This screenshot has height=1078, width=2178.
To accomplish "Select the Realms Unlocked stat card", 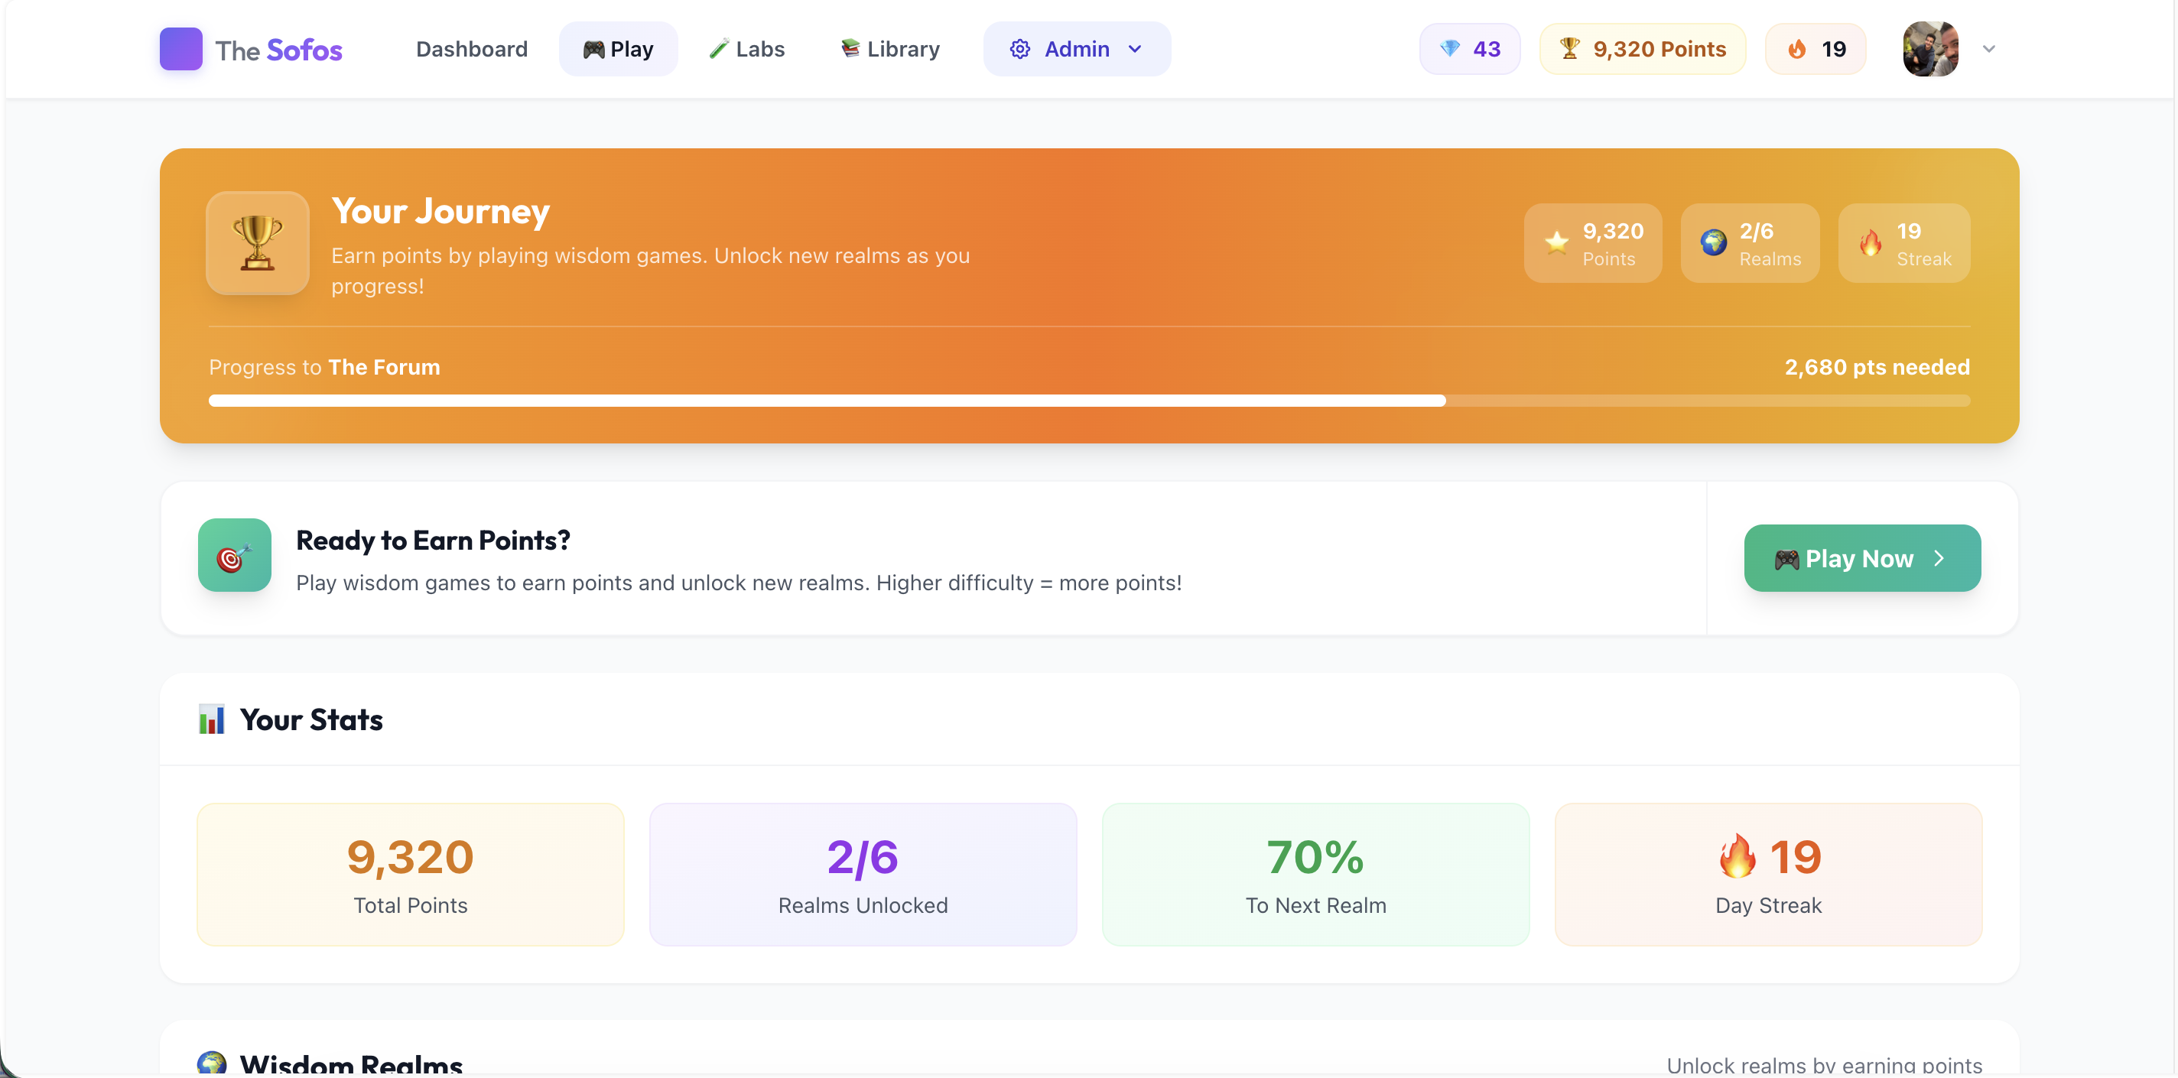I will 863,874.
